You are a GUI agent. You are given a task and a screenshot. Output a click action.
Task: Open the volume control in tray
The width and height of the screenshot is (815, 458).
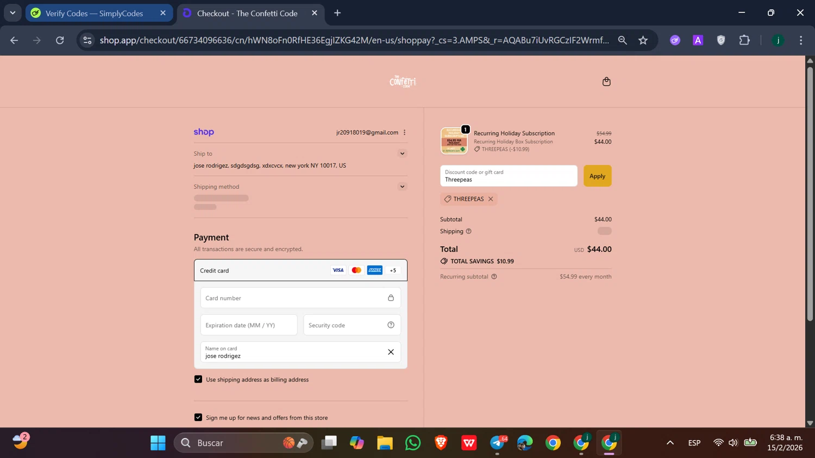[733, 443]
